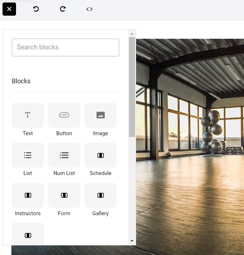Select the gym studio hero image
The height and width of the screenshot is (255, 244).
click(189, 146)
